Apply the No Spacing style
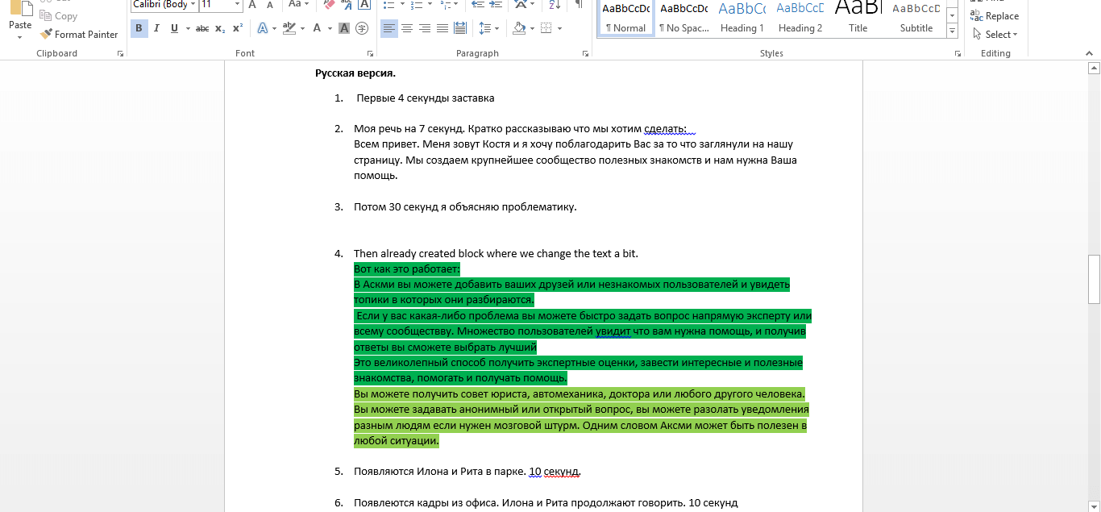Image resolution: width=1101 pixels, height=512 pixels. pos(683,18)
